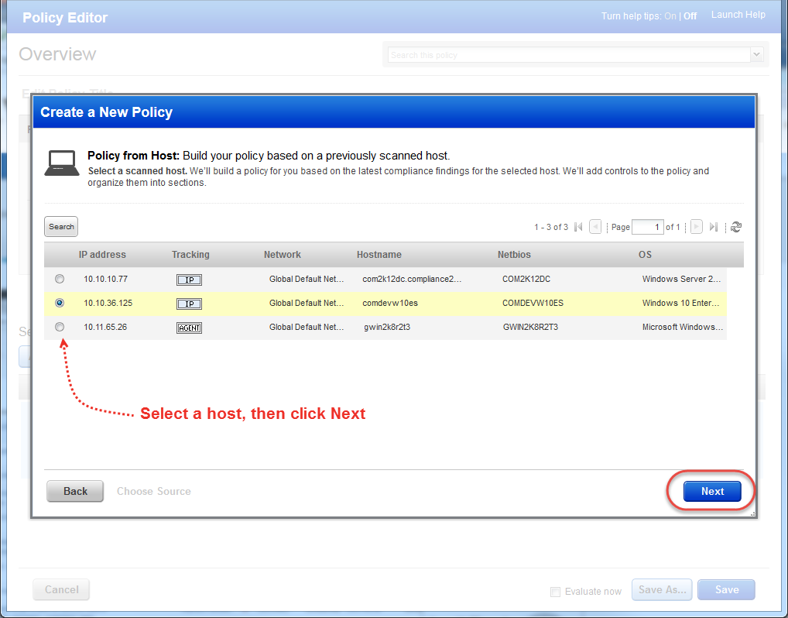This screenshot has height=618, width=788.
Task: Click the IP tracking icon for 10.10.10.77
Action: [189, 279]
